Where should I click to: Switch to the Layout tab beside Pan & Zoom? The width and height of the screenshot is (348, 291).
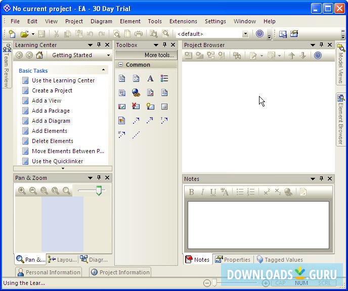tap(62, 260)
